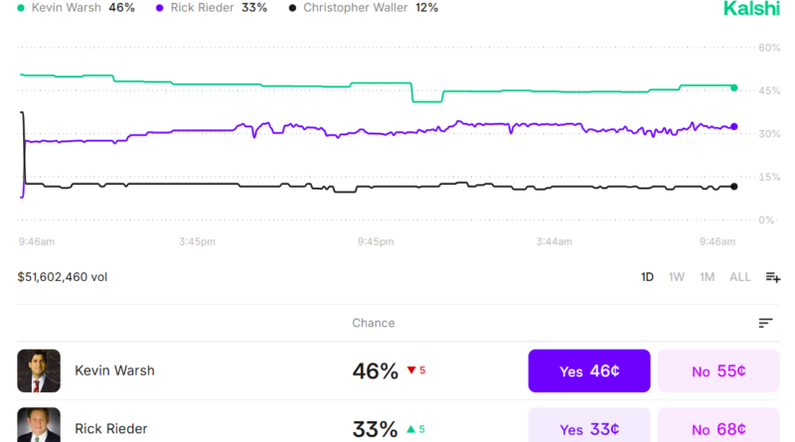Buy Yes 46¢ for Kevin Warsh
Image resolution: width=795 pixels, height=442 pixels.
point(589,371)
